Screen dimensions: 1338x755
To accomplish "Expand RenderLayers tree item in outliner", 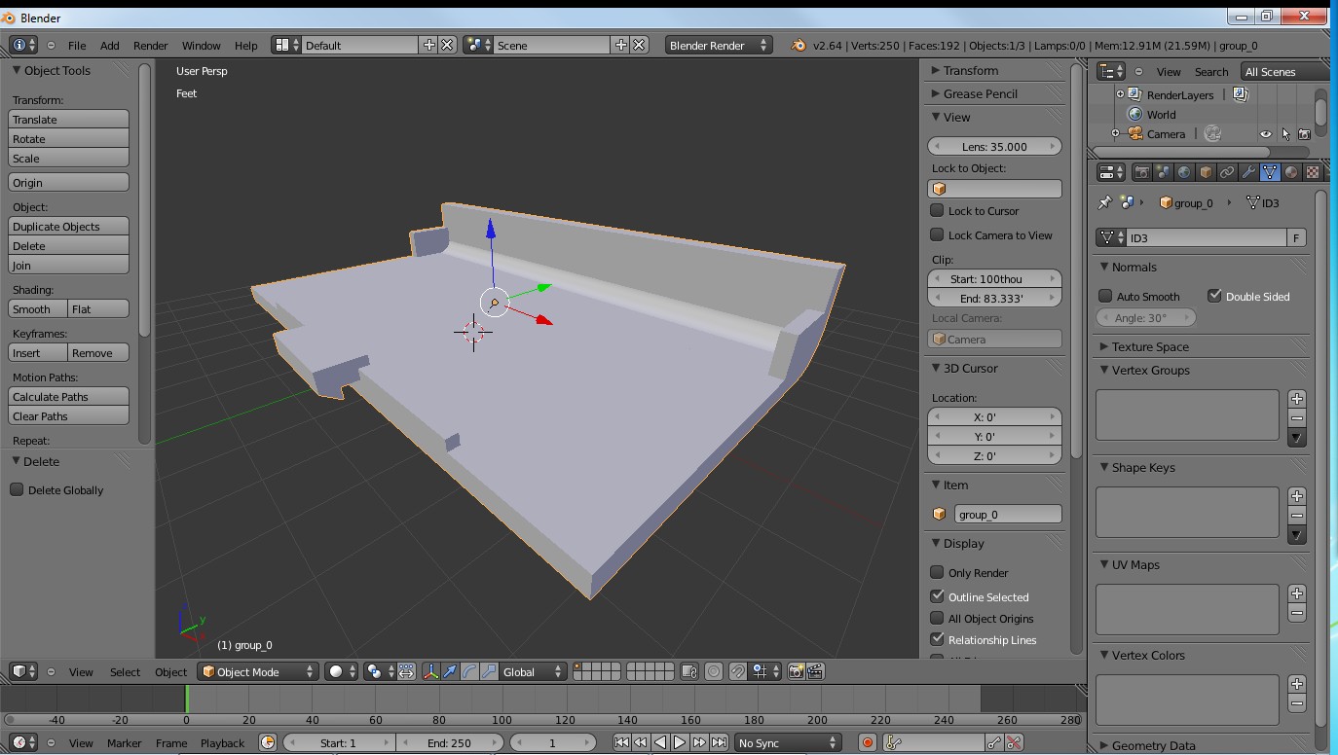I will pyautogui.click(x=1119, y=94).
